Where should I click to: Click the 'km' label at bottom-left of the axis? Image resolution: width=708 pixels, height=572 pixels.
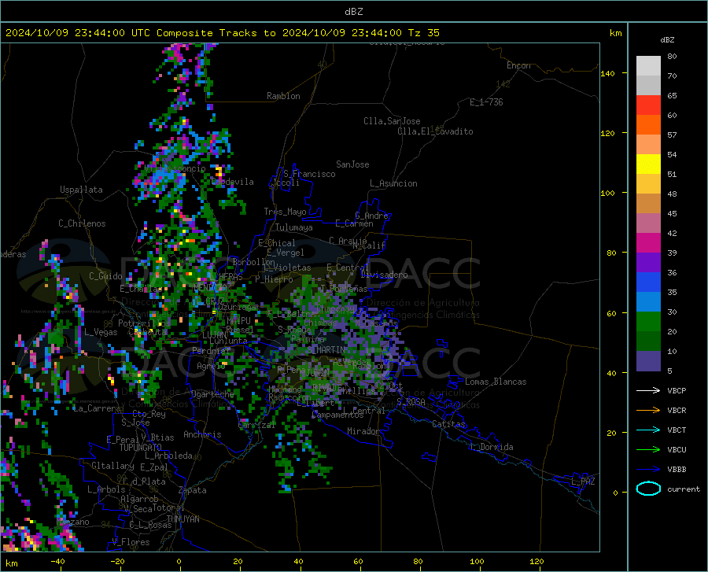(11, 563)
